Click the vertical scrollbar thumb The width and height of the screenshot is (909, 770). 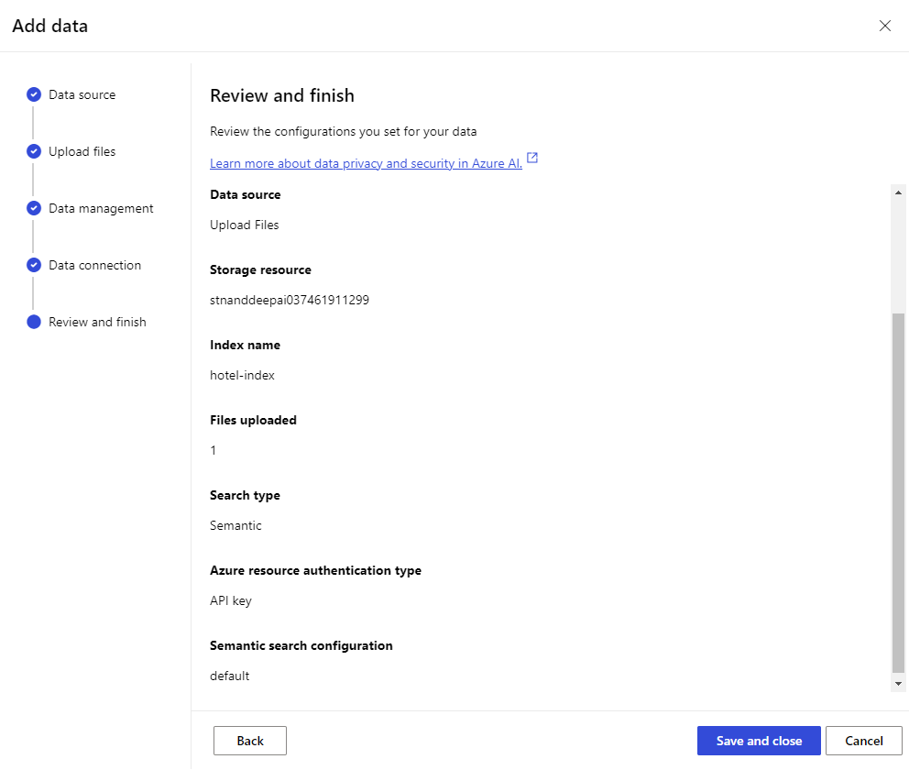click(x=898, y=490)
